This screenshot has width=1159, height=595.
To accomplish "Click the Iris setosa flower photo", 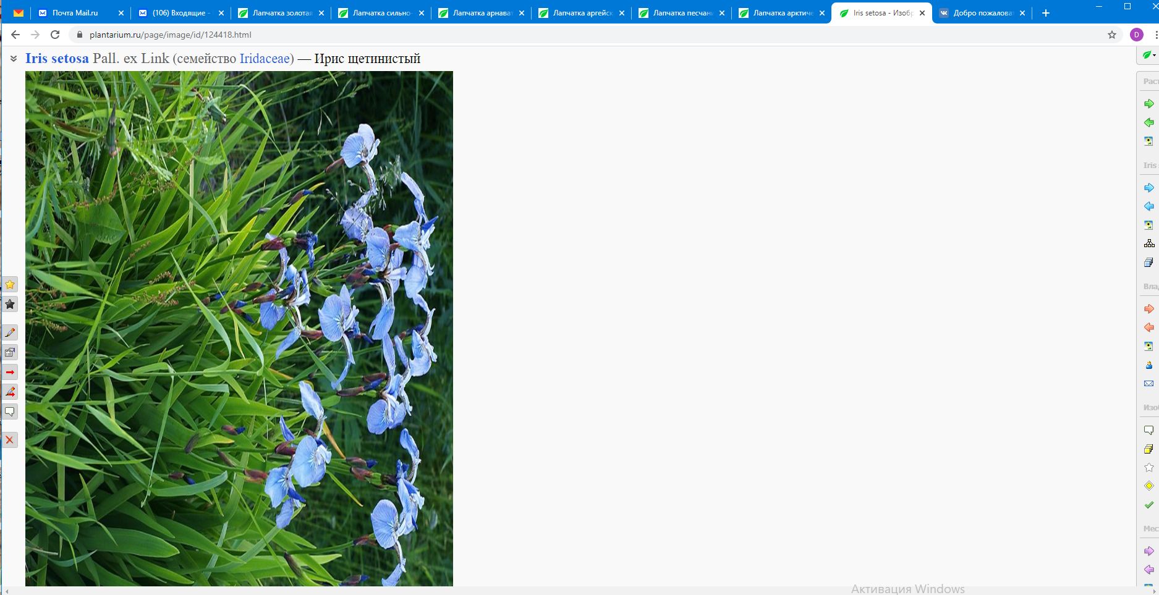I will (x=239, y=327).
